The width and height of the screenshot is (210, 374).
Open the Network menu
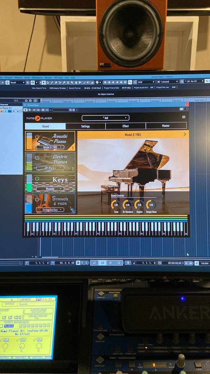click(x=18, y=78)
